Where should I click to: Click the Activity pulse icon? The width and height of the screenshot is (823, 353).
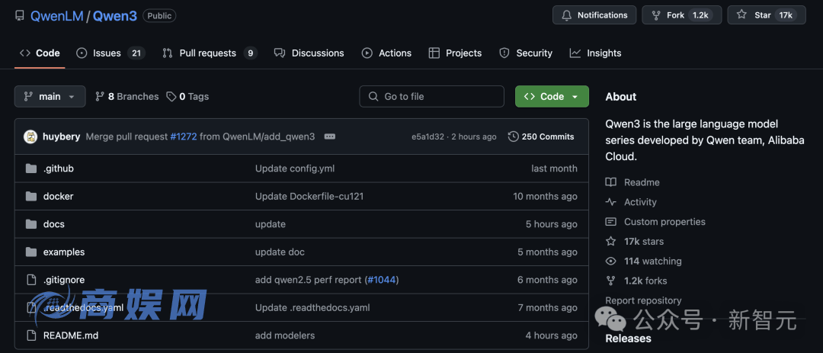point(611,202)
